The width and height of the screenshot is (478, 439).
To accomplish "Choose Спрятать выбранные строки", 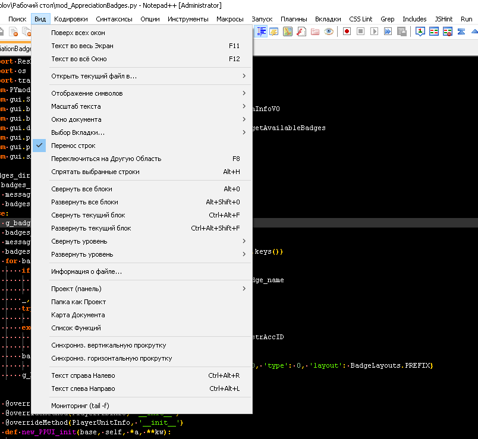I will point(141,172).
